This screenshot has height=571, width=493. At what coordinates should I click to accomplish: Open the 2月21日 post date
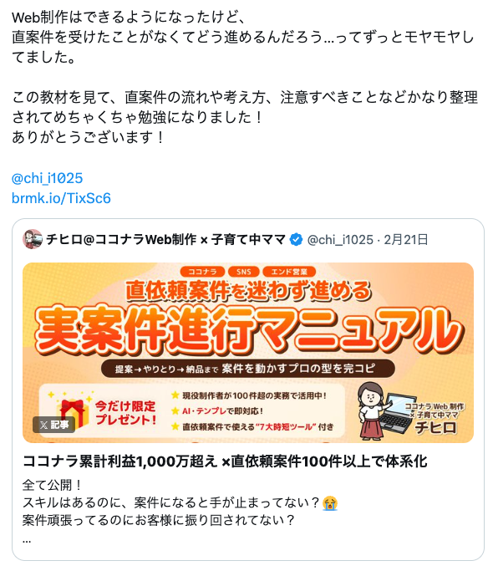tap(406, 240)
